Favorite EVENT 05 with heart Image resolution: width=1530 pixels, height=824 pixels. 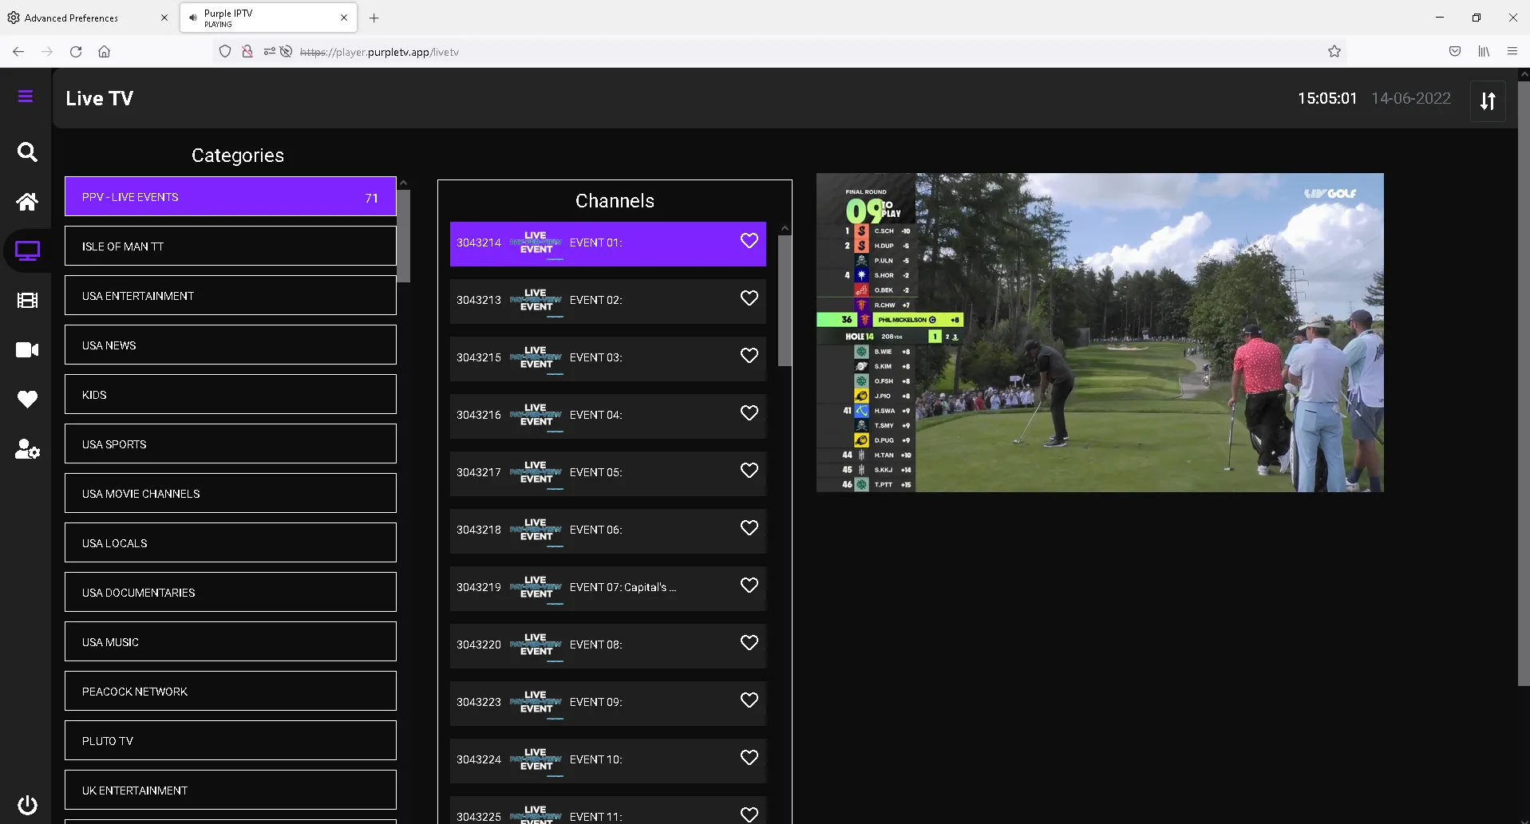click(x=749, y=470)
